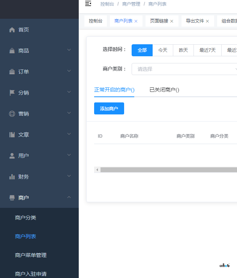Image resolution: width=237 pixels, height=278 pixels.
Task: Collapse the 商户 sidebar menu chevron
Action: (x=69, y=197)
